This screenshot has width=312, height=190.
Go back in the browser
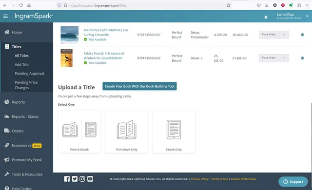[x=5, y=5]
